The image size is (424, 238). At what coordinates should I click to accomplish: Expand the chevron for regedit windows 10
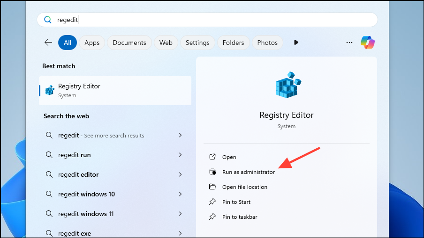click(181, 194)
